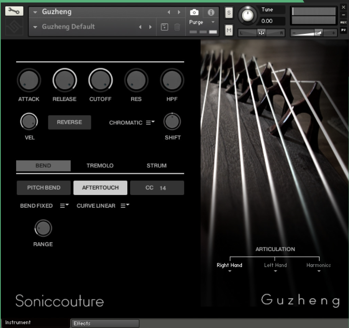This screenshot has height=328, width=349.
Task: Select next snapshot beside Guzheng Default
Action: tap(150, 27)
